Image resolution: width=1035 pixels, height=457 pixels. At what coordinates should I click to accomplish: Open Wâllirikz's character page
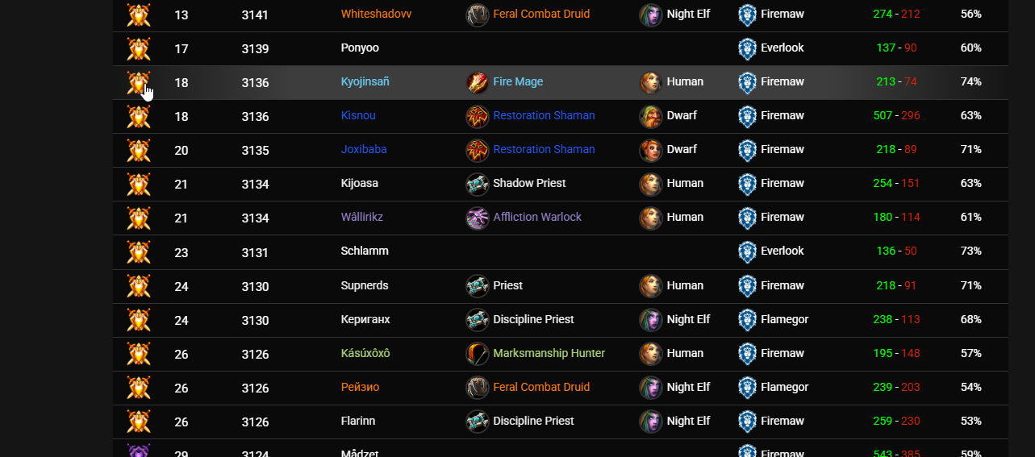[361, 218]
